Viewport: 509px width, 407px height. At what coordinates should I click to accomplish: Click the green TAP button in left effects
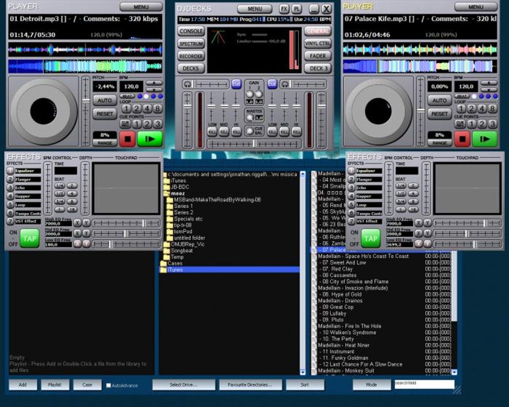click(29, 238)
